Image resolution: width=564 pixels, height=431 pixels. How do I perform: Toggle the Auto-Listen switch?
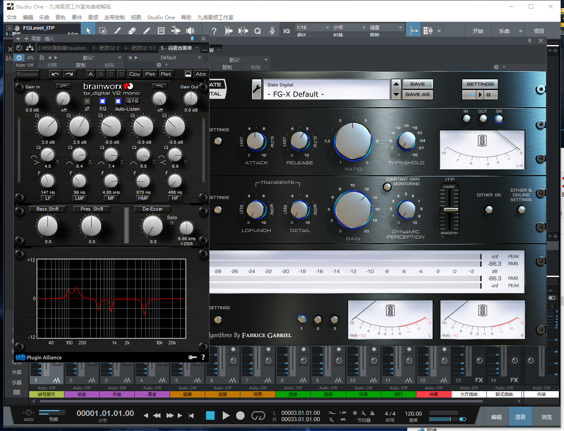(x=118, y=101)
